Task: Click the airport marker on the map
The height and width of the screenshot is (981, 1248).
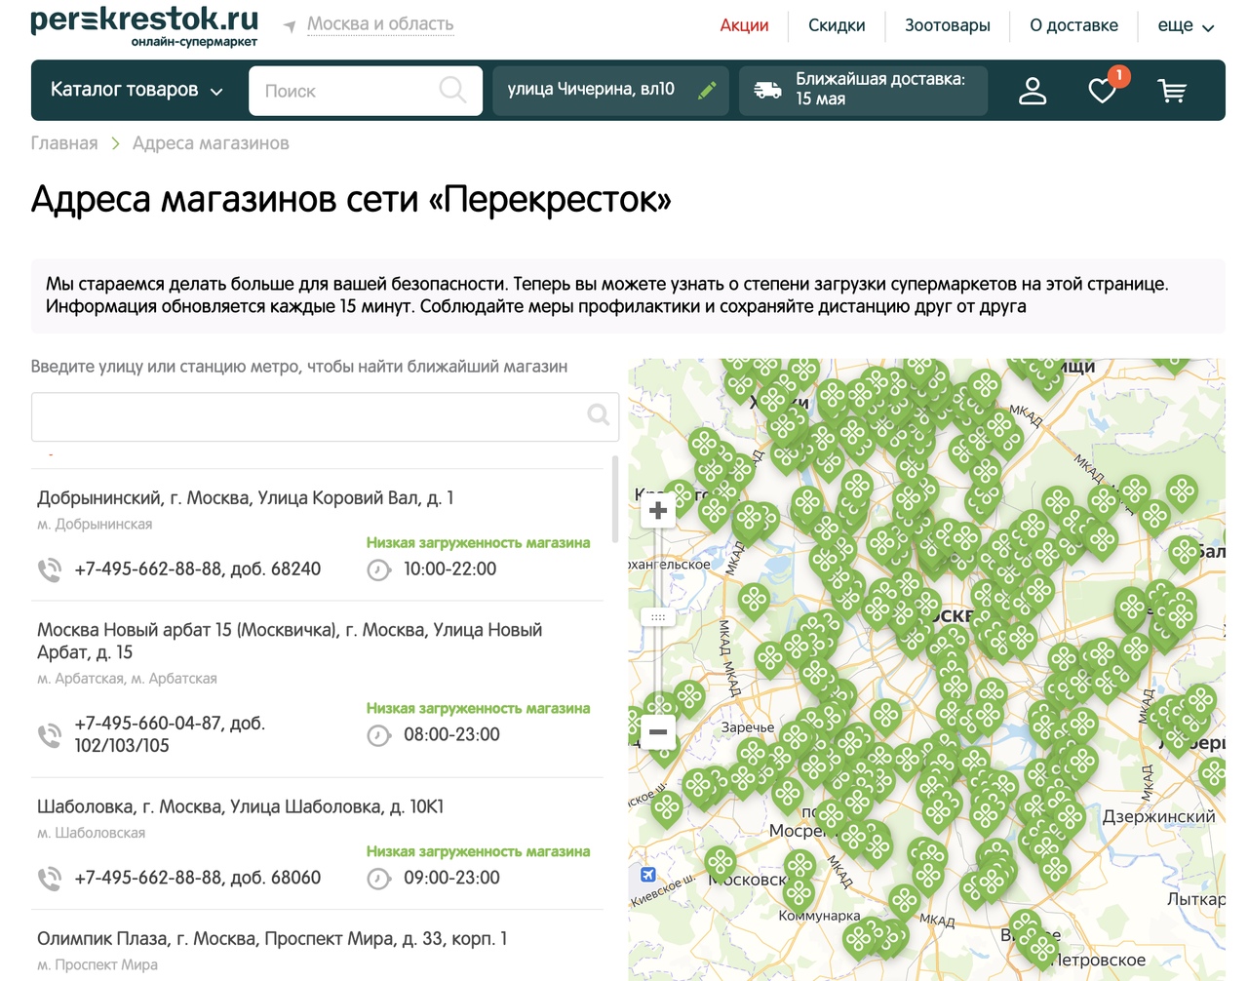Action: [648, 875]
